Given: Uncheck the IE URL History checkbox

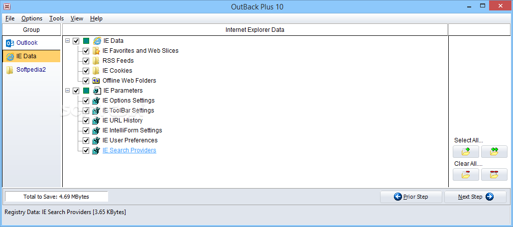Looking at the screenshot, I should [86, 120].
